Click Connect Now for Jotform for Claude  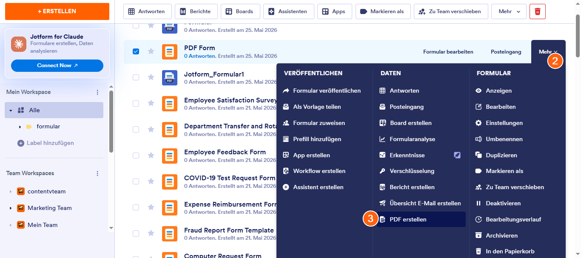(x=57, y=65)
